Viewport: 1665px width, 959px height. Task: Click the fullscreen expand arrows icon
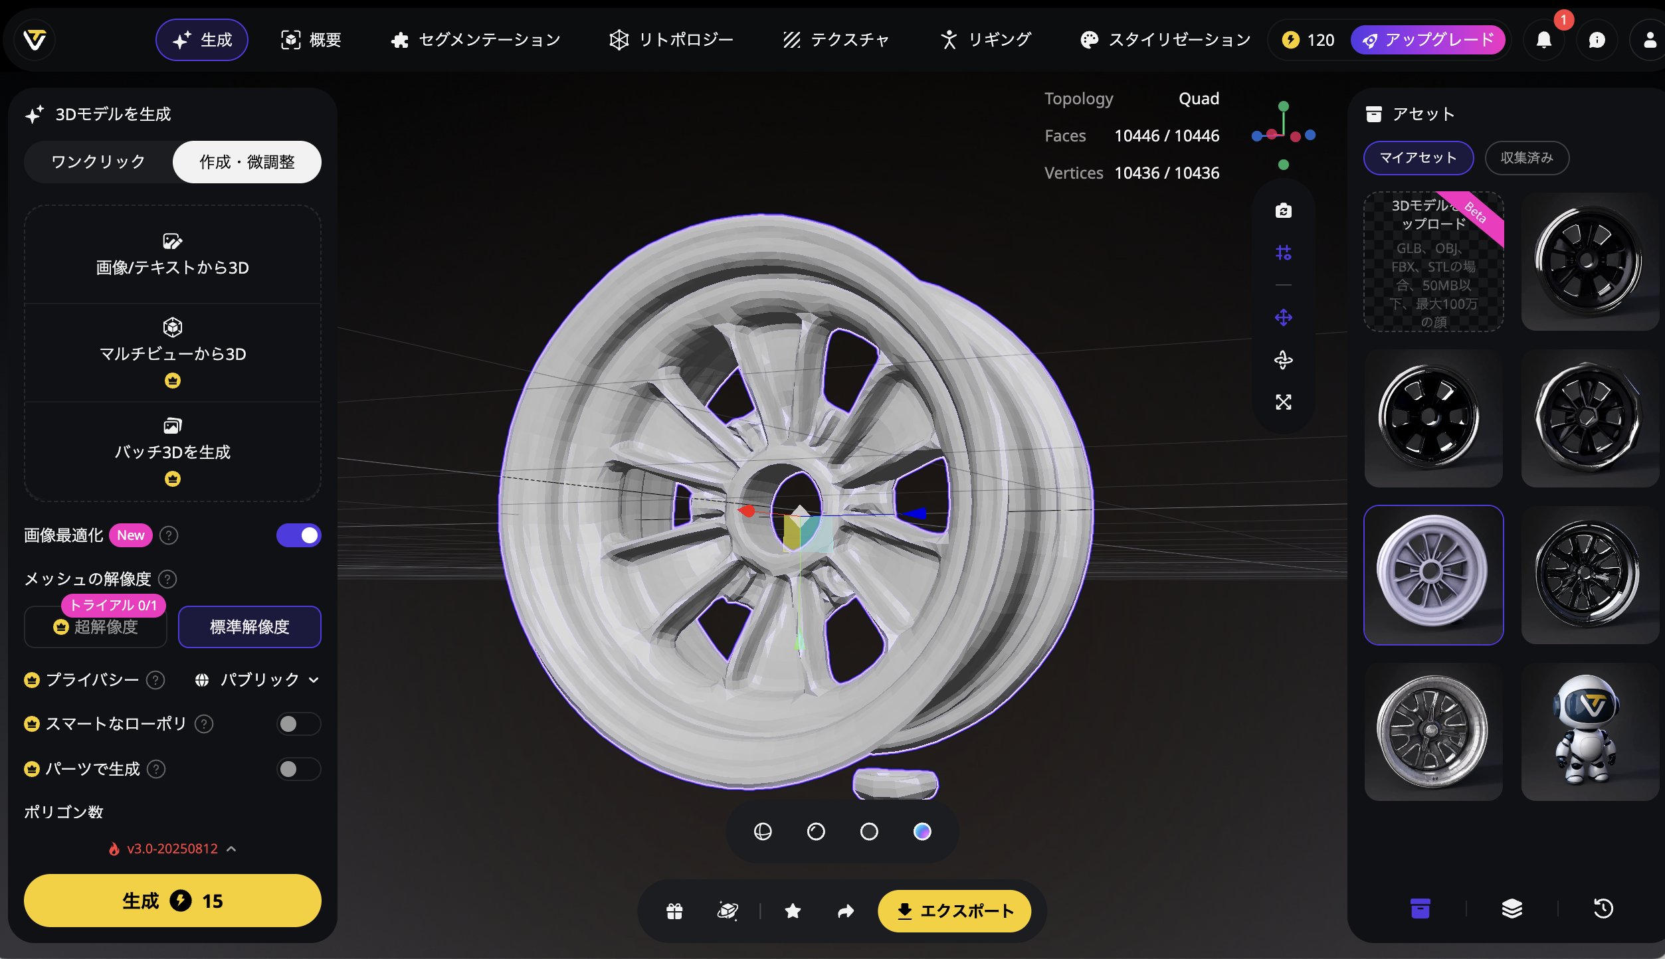coord(1283,402)
